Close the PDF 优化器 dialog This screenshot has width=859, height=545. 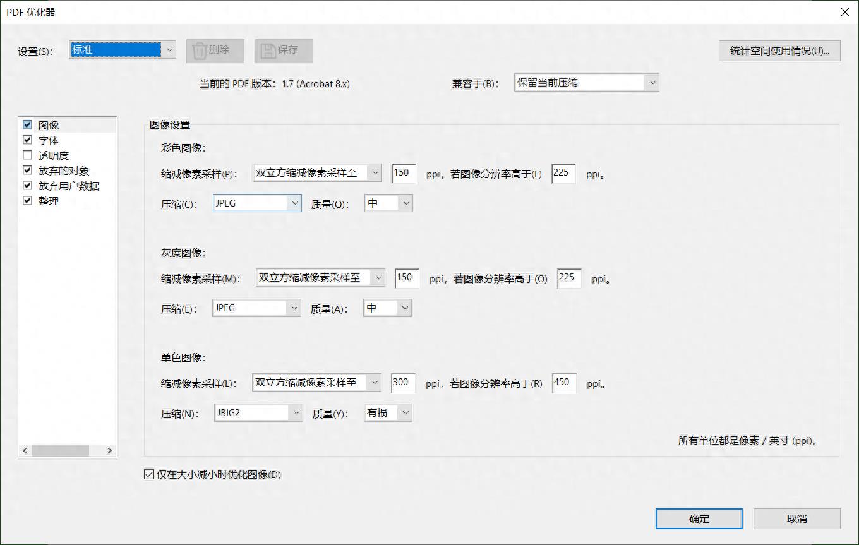[x=845, y=12]
